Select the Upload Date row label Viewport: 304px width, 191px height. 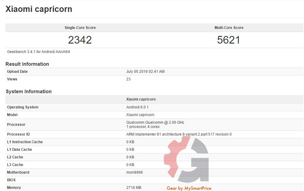point(17,71)
